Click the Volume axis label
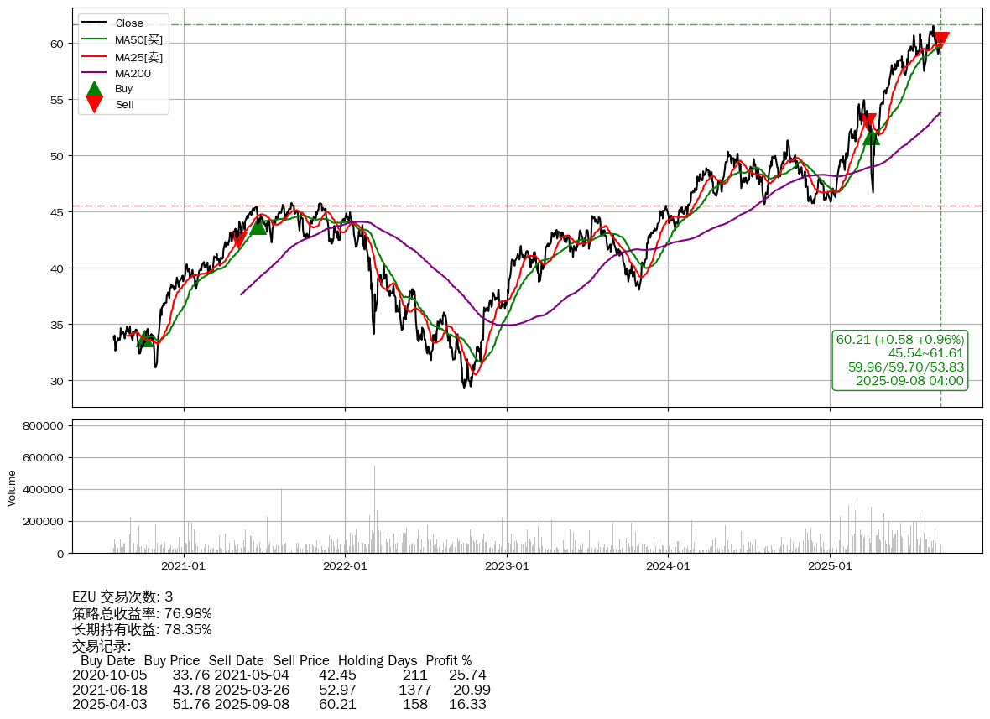This screenshot has width=990, height=719. [x=12, y=487]
